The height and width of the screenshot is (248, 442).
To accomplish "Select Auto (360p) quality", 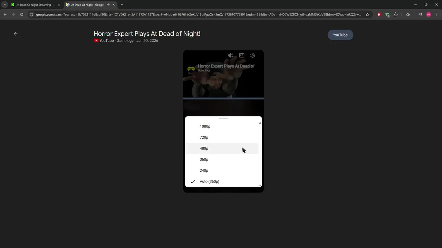I will click(x=222, y=182).
